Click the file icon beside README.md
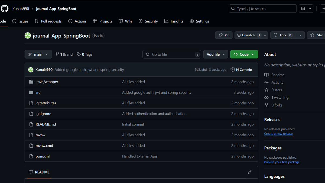Screen dimensions: 325x183 tap(31, 124)
